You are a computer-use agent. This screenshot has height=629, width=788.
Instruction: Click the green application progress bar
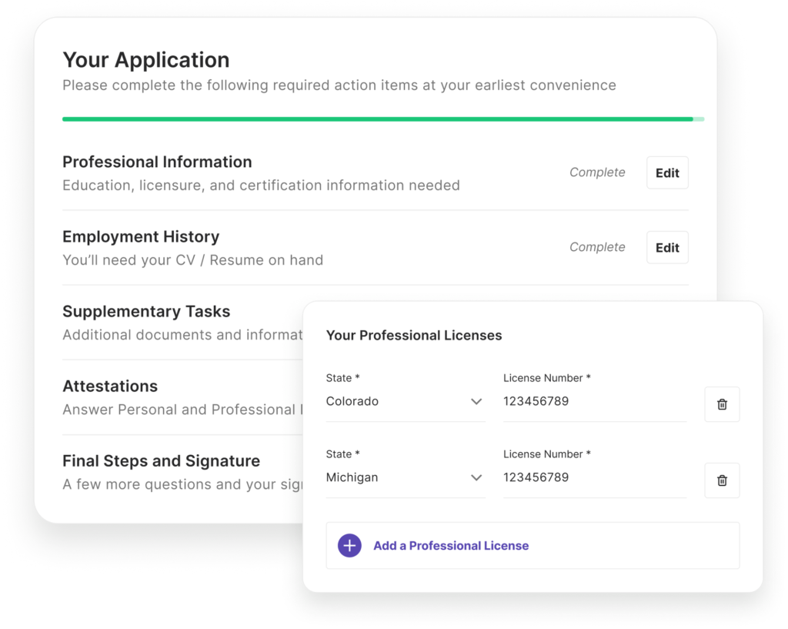pyautogui.click(x=377, y=119)
